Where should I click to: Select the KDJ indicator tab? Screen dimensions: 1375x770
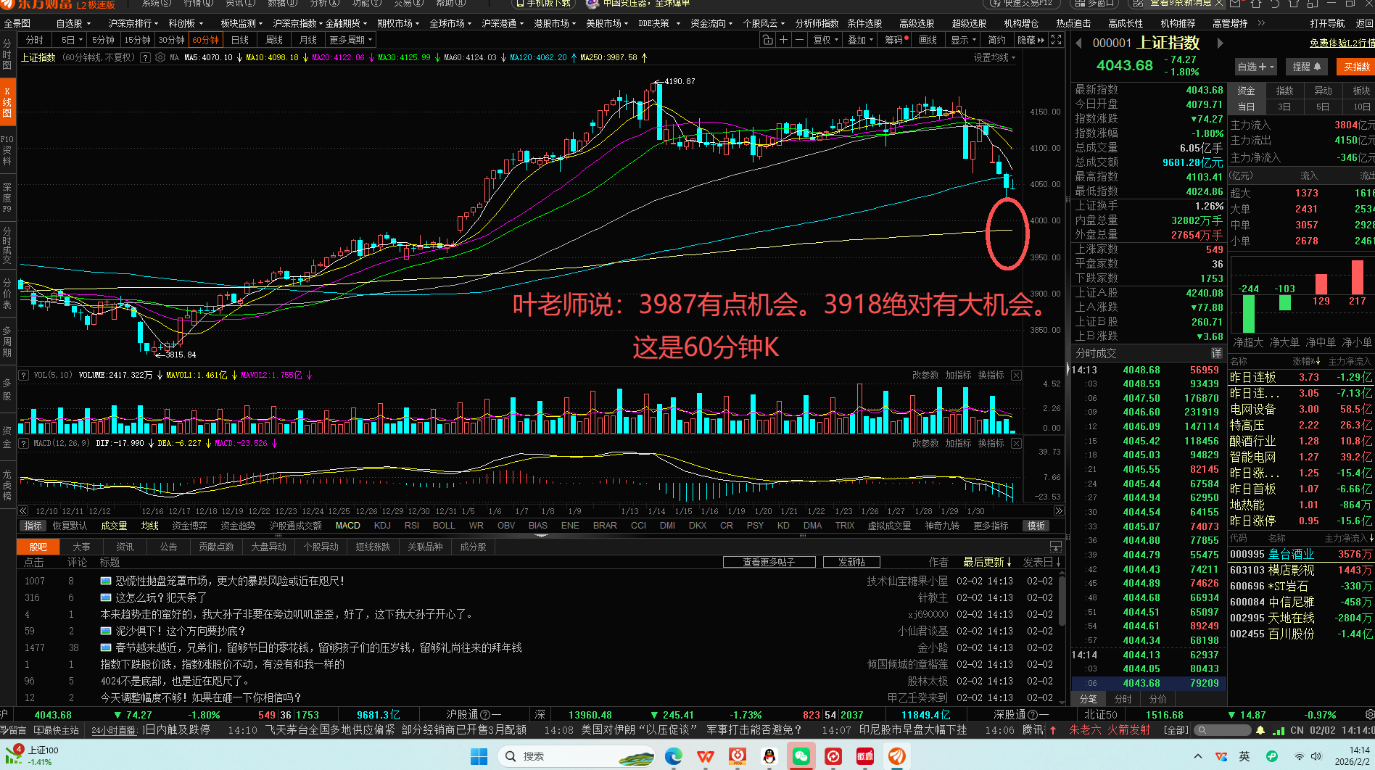click(x=382, y=526)
